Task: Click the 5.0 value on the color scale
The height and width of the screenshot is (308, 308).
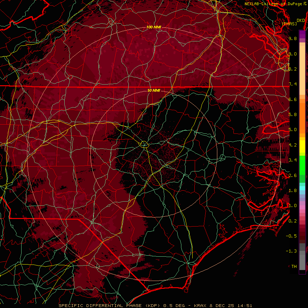Action: (x=293, y=130)
